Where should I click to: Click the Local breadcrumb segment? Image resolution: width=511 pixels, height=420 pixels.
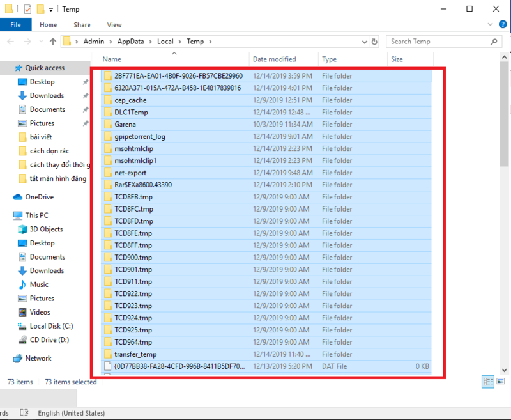165,42
